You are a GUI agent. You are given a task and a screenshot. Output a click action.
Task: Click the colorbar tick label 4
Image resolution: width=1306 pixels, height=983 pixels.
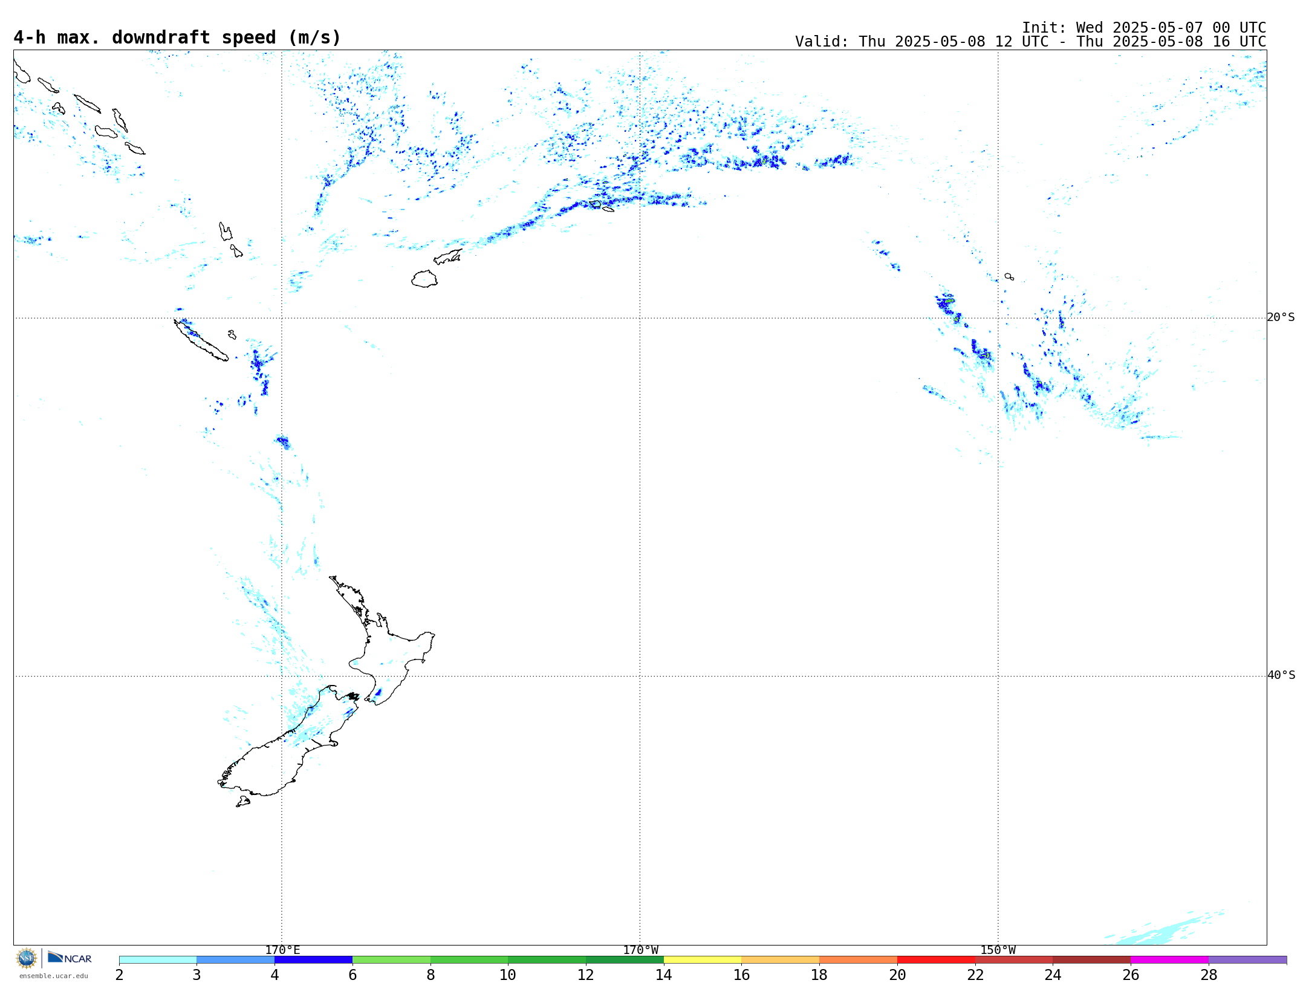click(x=275, y=975)
